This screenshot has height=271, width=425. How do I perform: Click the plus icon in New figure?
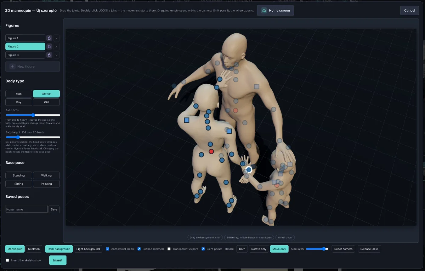12,66
